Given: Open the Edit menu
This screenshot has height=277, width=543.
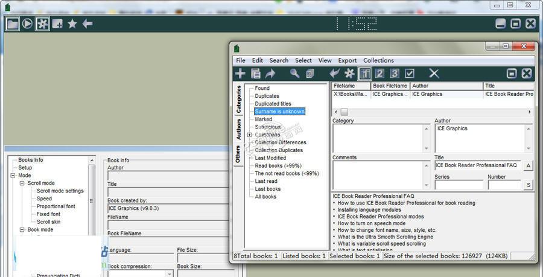Looking at the screenshot, I should point(257,60).
